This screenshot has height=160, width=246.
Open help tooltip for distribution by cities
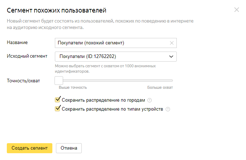(150, 100)
